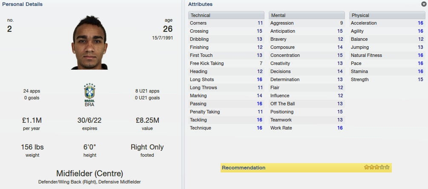This screenshot has width=428, height=189.
Task: Select the Aggression attribute row
Action: point(307,23)
